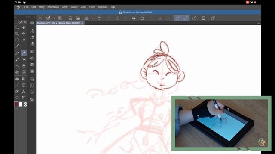Click the Doodle mode (saving disabled) banner

click(137, 12)
